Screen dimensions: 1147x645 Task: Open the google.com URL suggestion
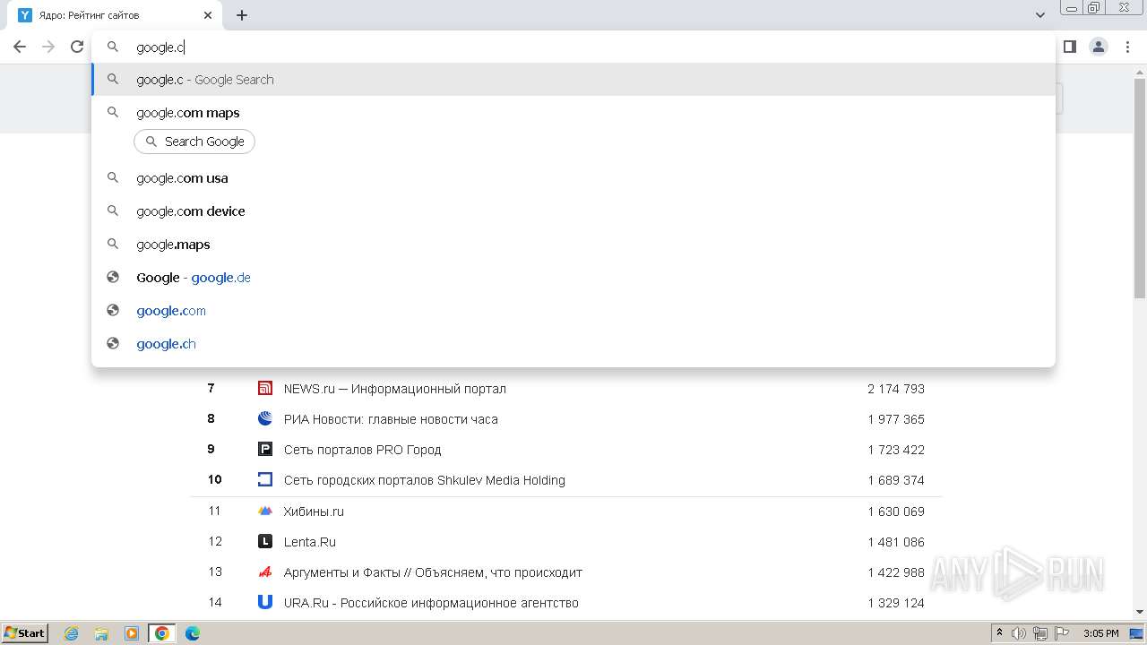(573, 311)
